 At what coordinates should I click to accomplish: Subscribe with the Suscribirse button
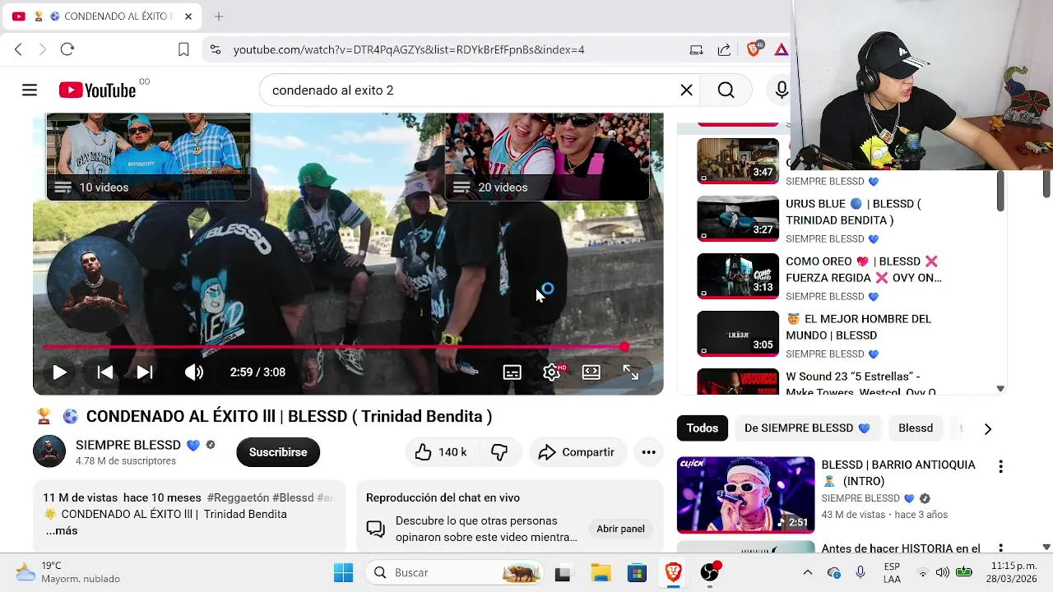pos(278,452)
